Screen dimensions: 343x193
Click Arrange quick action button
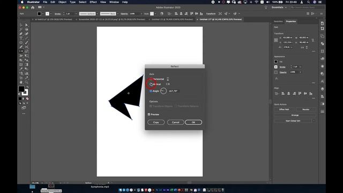pyautogui.click(x=295, y=115)
